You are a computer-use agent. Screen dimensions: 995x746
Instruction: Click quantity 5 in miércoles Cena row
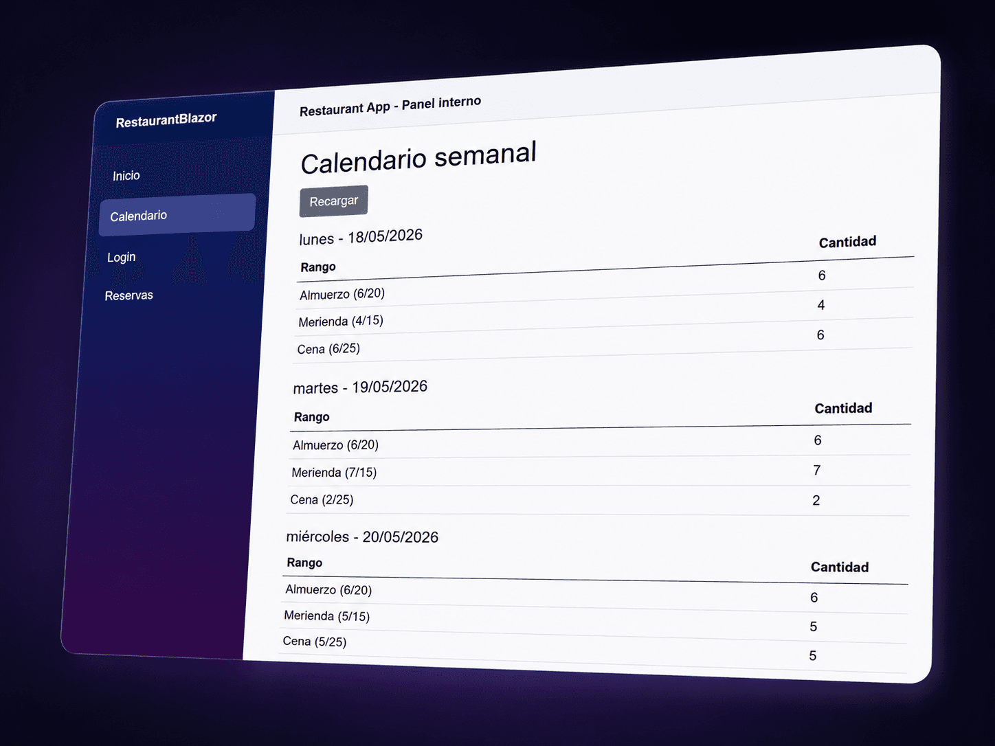tap(813, 656)
